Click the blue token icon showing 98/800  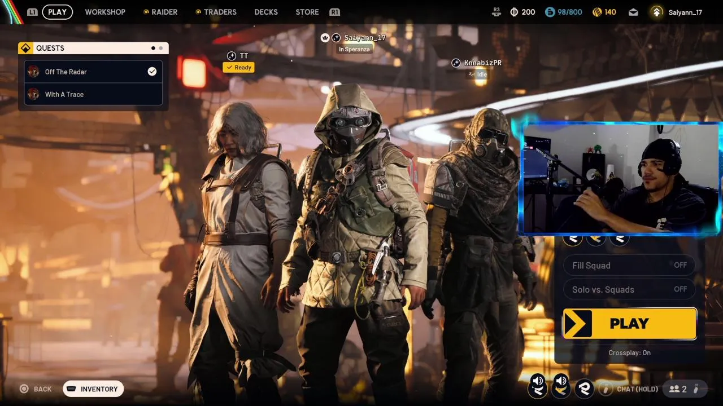(x=550, y=12)
